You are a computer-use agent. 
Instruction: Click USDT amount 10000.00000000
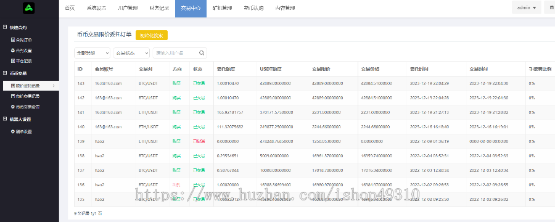[x=276, y=170]
